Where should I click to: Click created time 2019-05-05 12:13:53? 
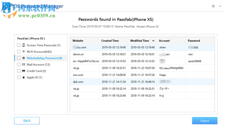coord(114,61)
